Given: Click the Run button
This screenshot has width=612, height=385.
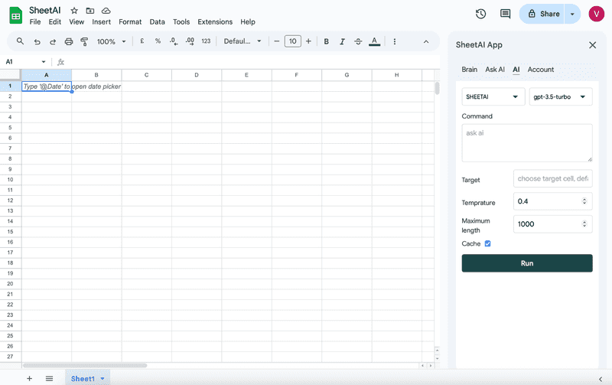Looking at the screenshot, I should (x=527, y=263).
